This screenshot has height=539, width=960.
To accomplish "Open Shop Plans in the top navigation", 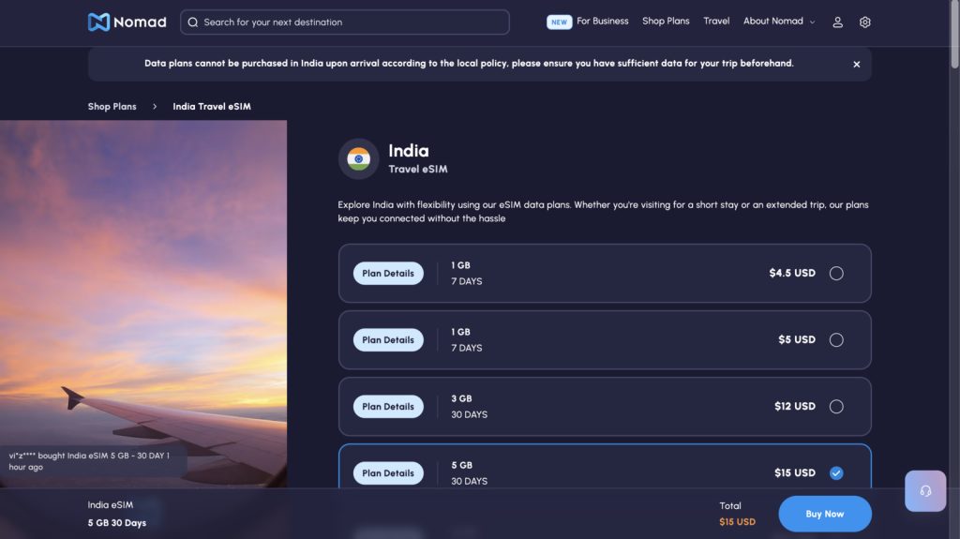I will 666,22.
